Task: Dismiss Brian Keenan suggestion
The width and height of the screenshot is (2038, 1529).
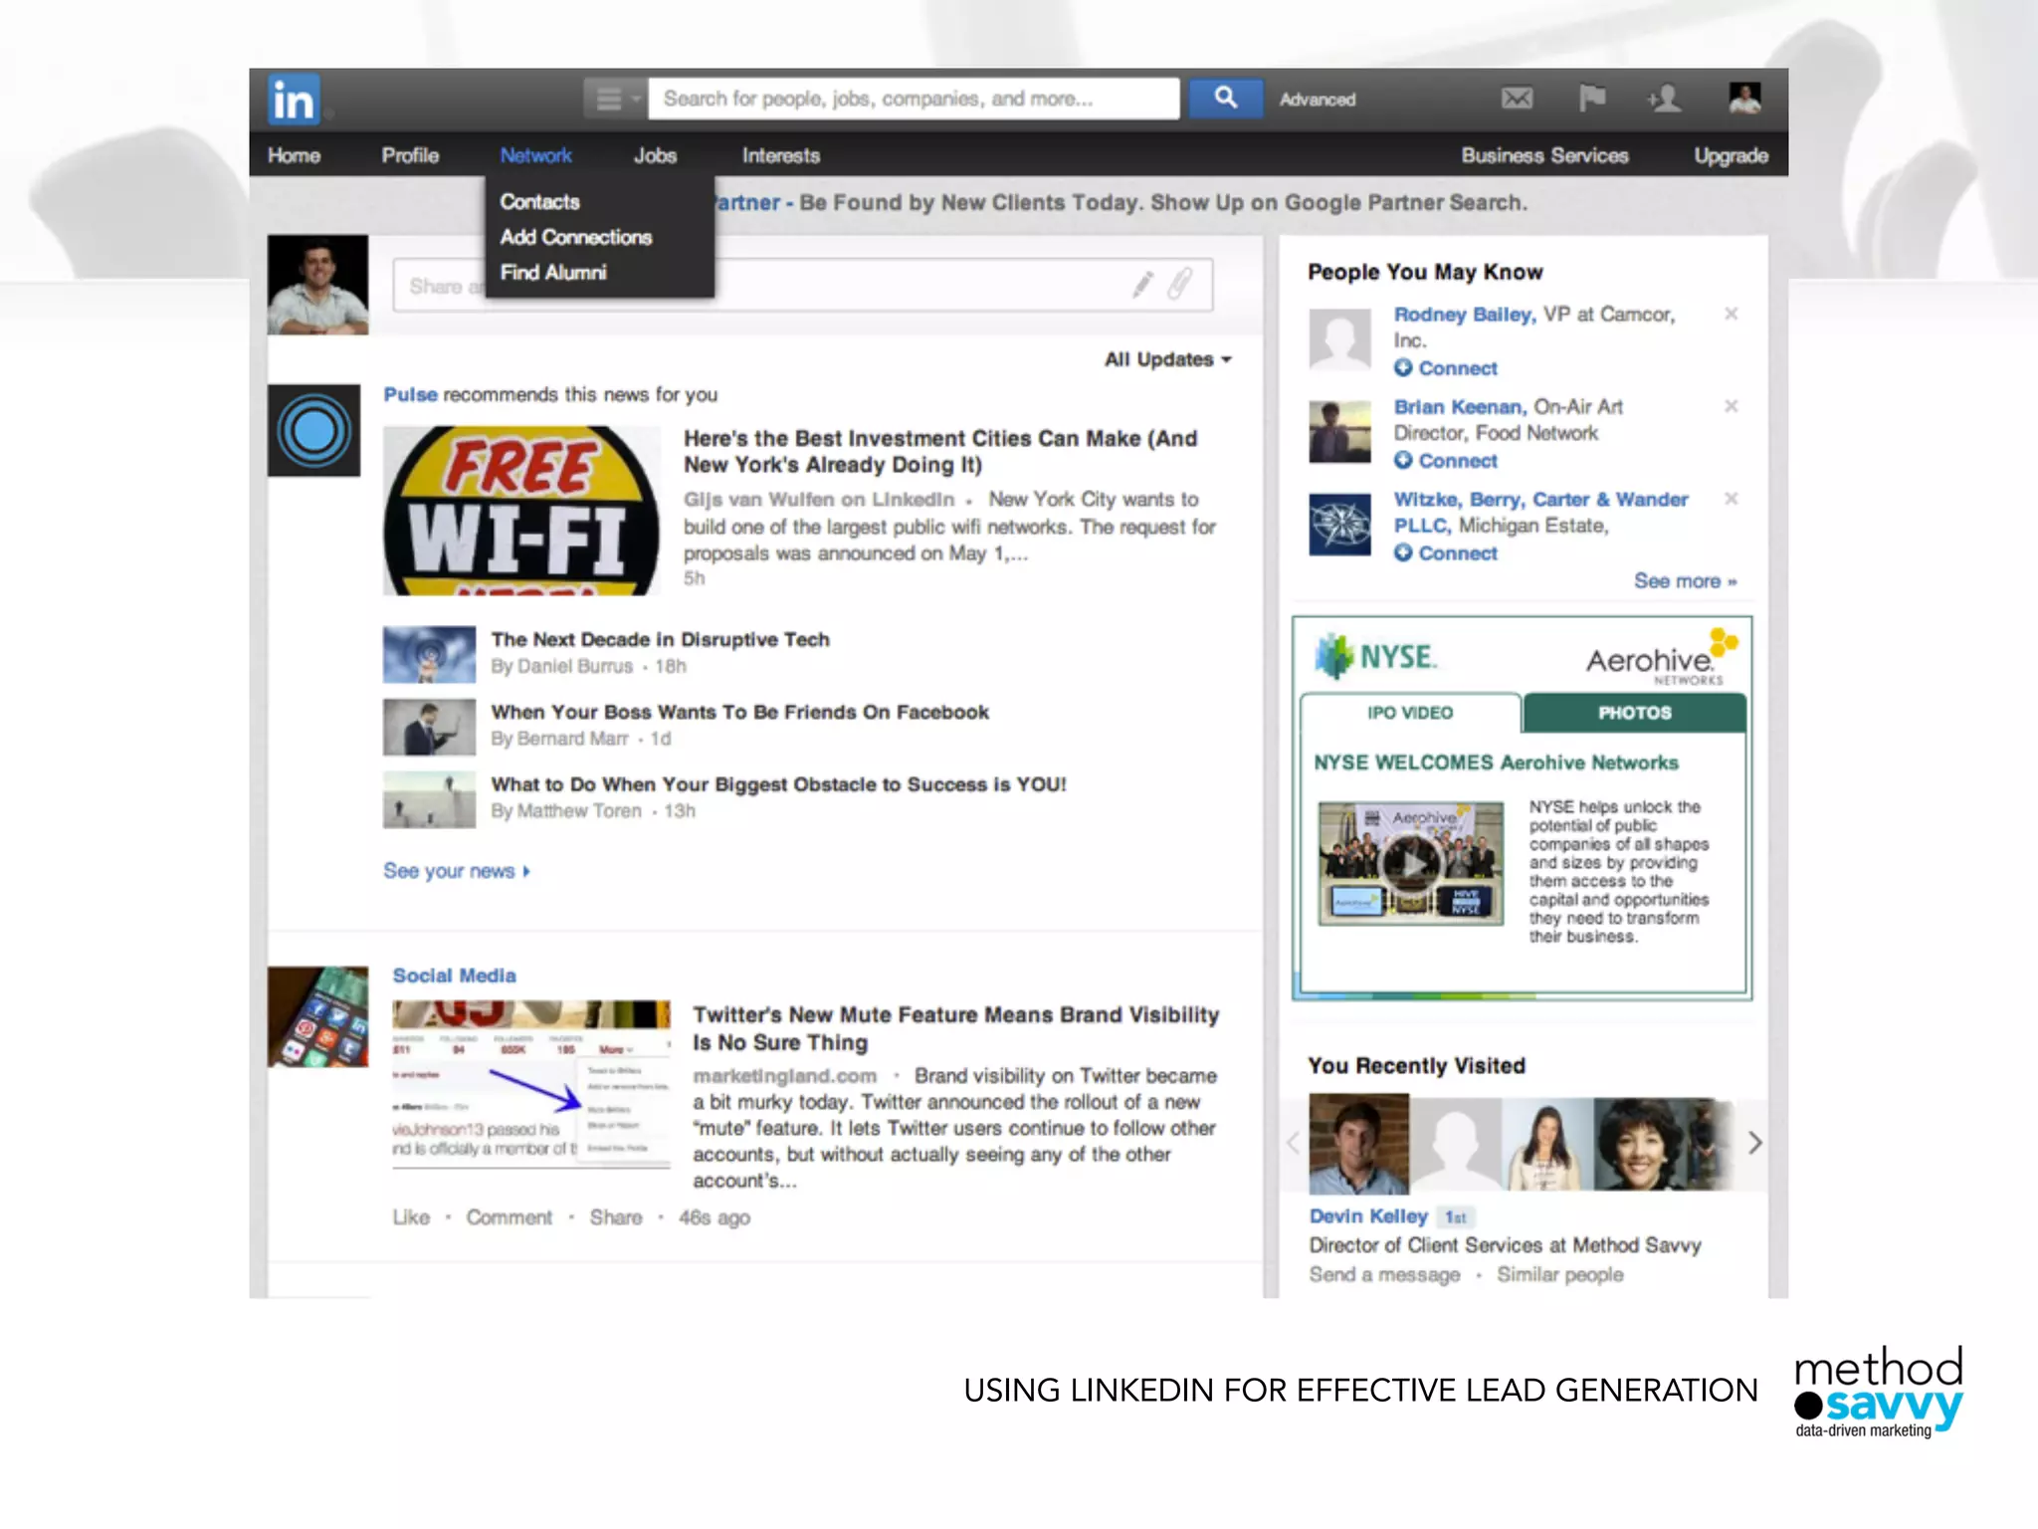Action: tap(1731, 406)
